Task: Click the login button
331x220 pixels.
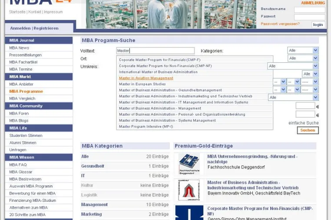Action: (318, 25)
